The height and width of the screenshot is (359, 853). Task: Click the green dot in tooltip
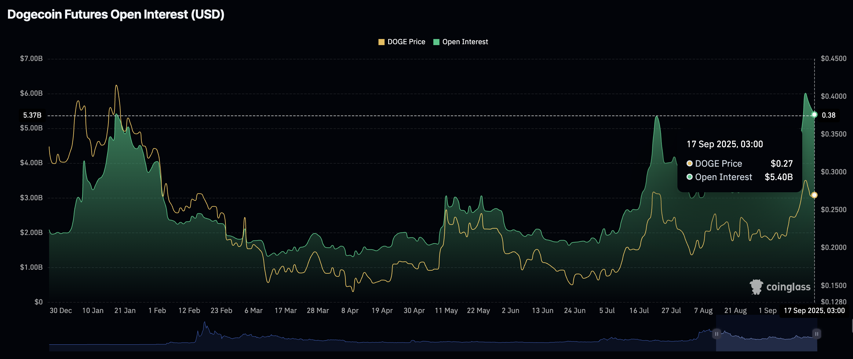click(x=689, y=177)
